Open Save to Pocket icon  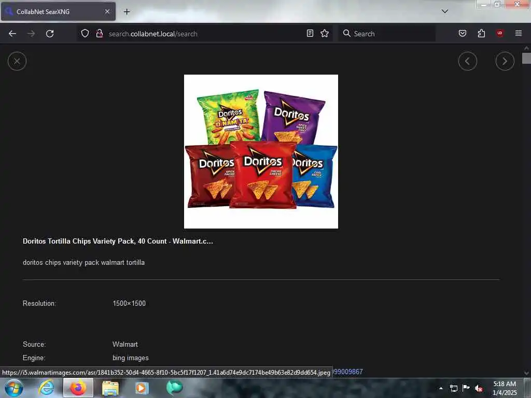tap(462, 33)
